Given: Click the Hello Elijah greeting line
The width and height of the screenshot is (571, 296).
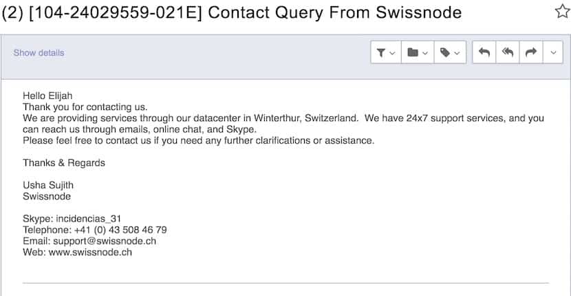Looking at the screenshot, I should point(47,96).
